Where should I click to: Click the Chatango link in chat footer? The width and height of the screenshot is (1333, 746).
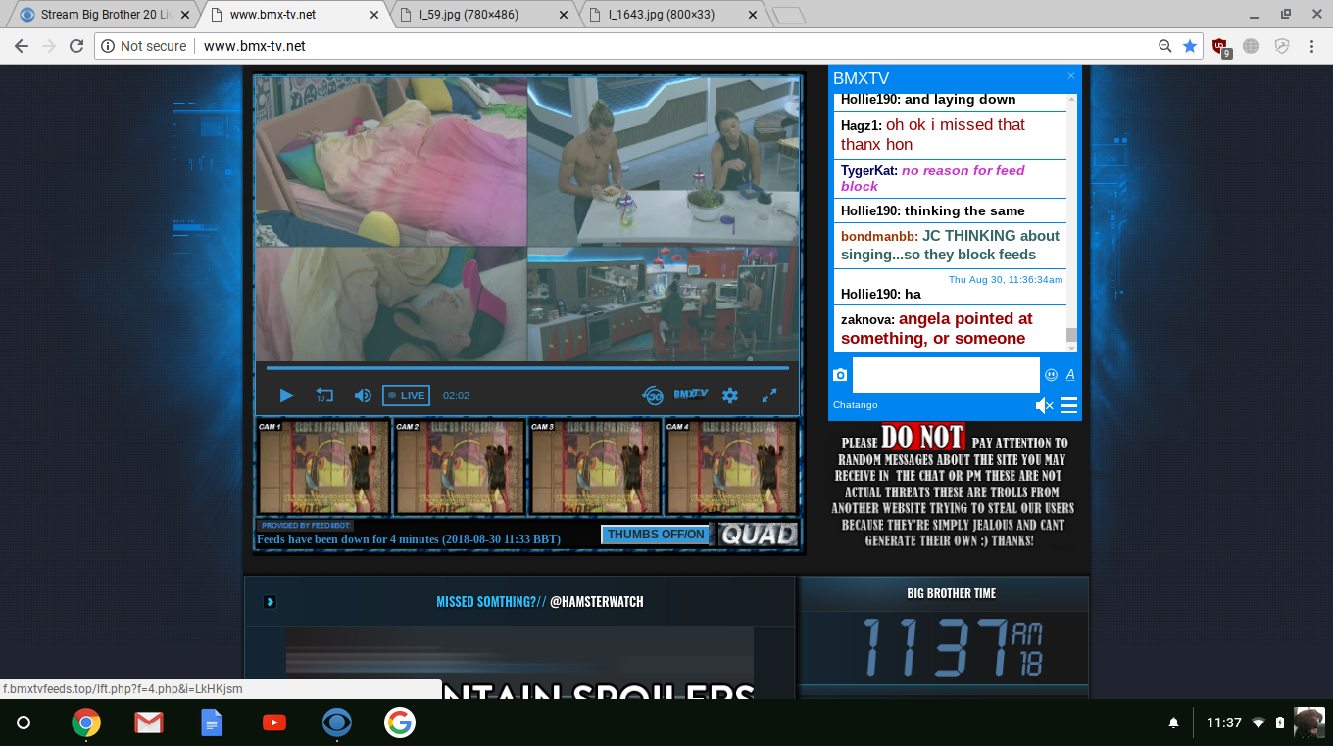856,405
